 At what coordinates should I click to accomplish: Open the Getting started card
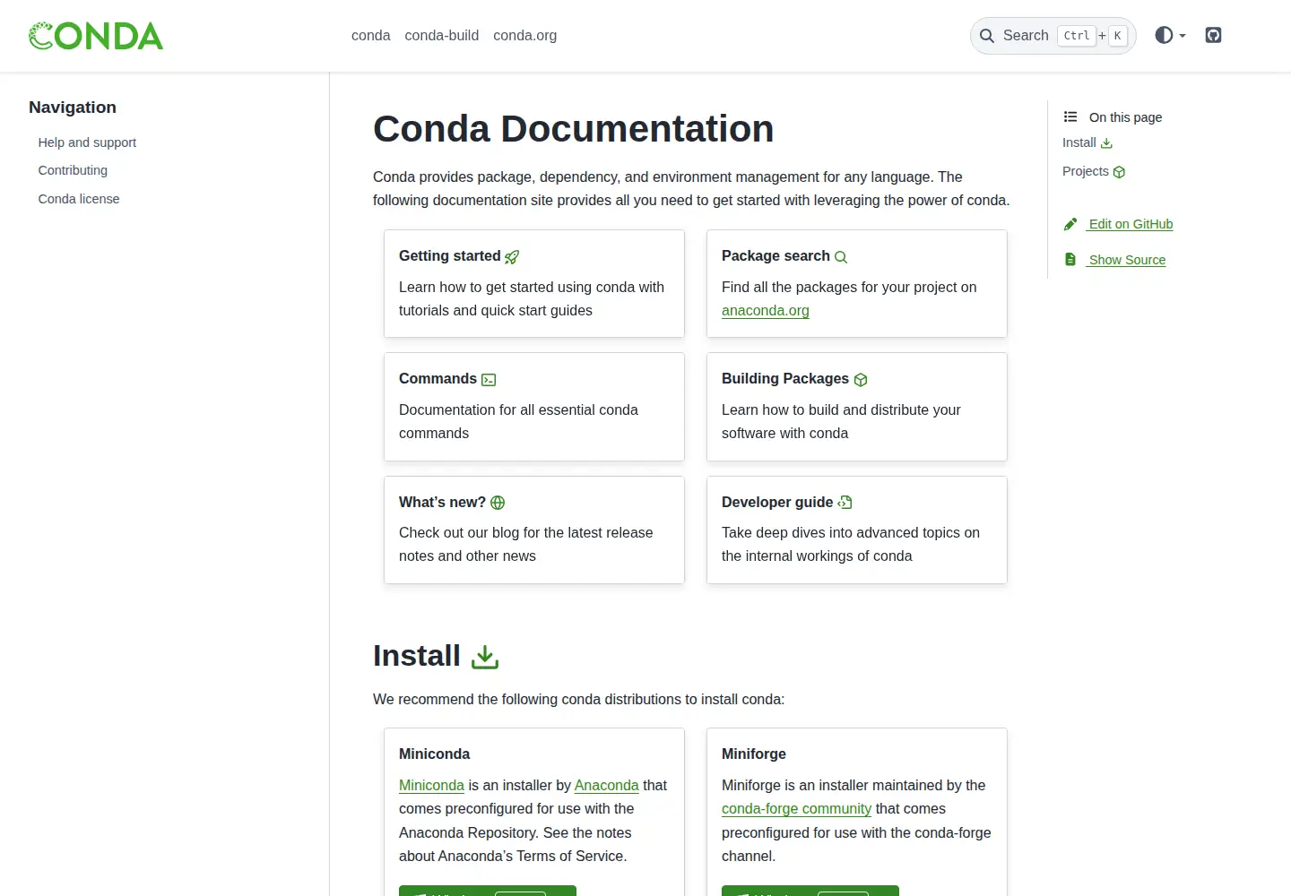click(x=534, y=284)
